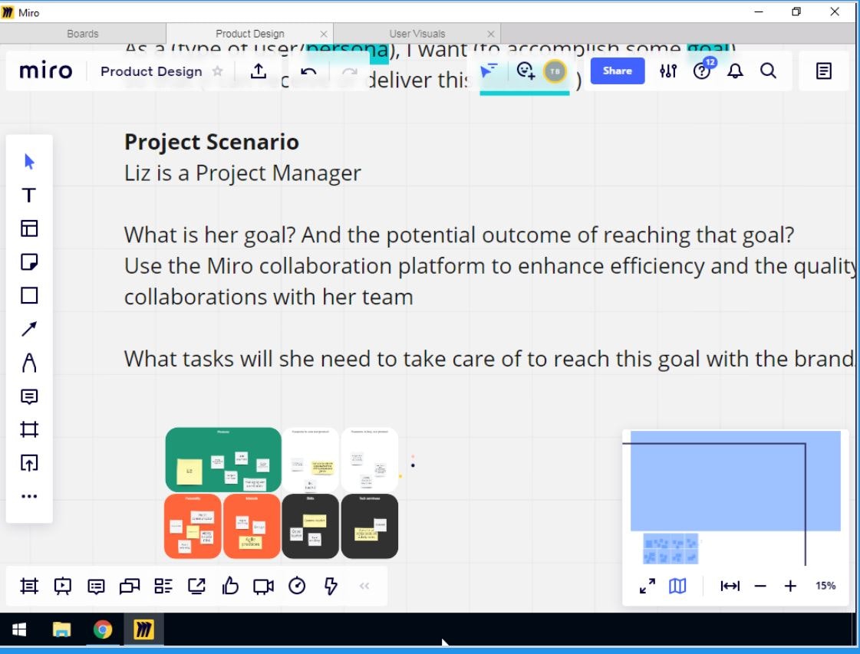Open Chrome from taskbar
The height and width of the screenshot is (654, 860).
tap(103, 630)
